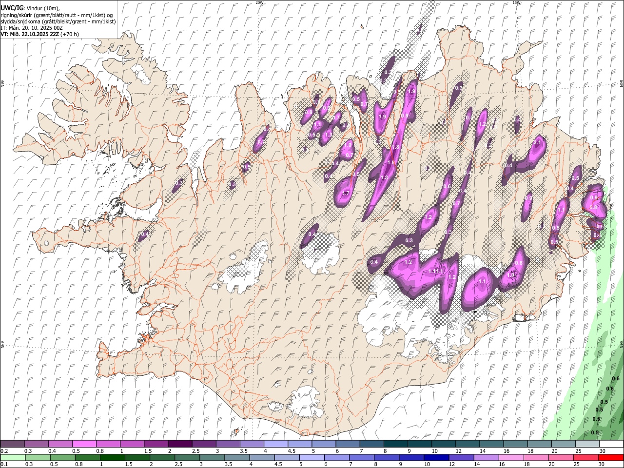
Task: Click the 'rigning/skúrir' legend description line
Action: (x=57, y=15)
